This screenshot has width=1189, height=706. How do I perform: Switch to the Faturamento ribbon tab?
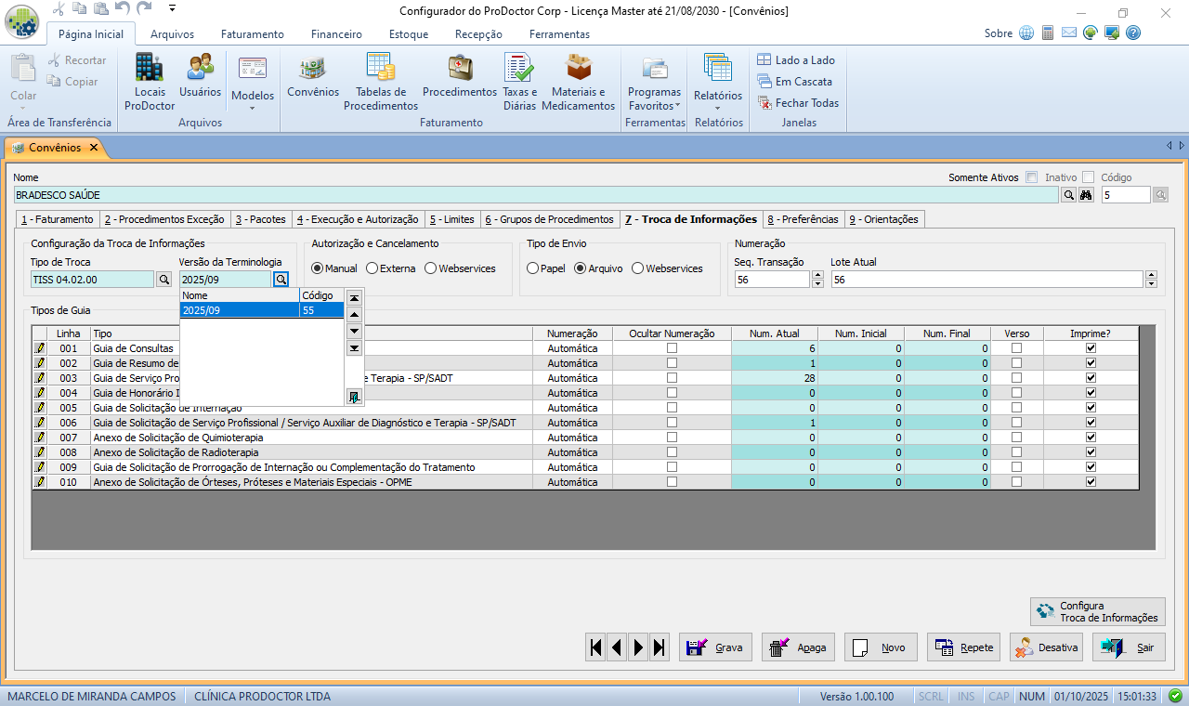click(252, 34)
